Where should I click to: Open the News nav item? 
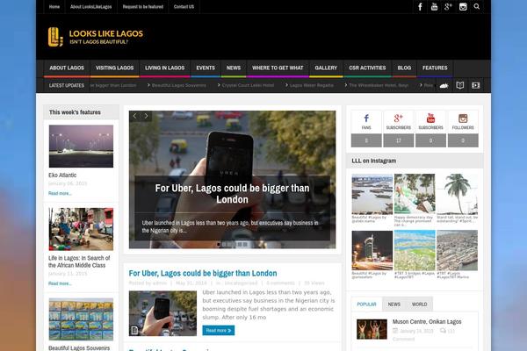234,68
